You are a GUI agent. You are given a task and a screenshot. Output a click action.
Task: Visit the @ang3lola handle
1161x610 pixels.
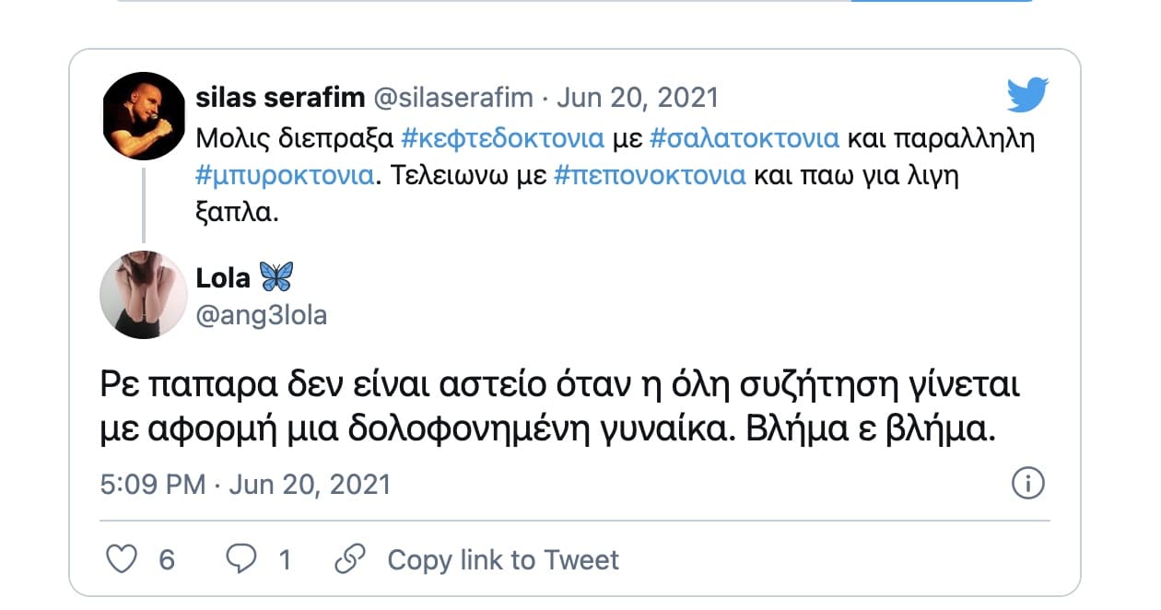[x=262, y=315]
